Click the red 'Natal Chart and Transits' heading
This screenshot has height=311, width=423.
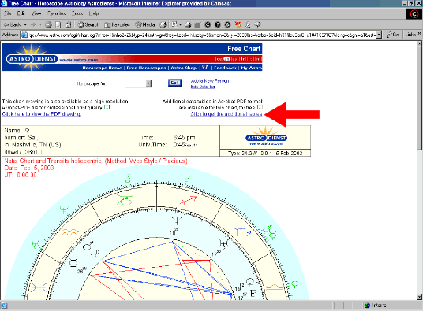(x=53, y=161)
